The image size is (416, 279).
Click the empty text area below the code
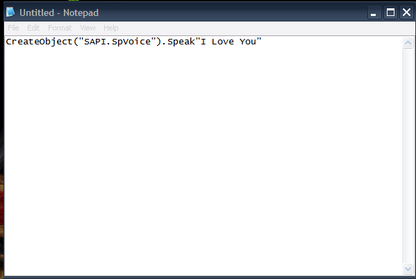(203, 159)
